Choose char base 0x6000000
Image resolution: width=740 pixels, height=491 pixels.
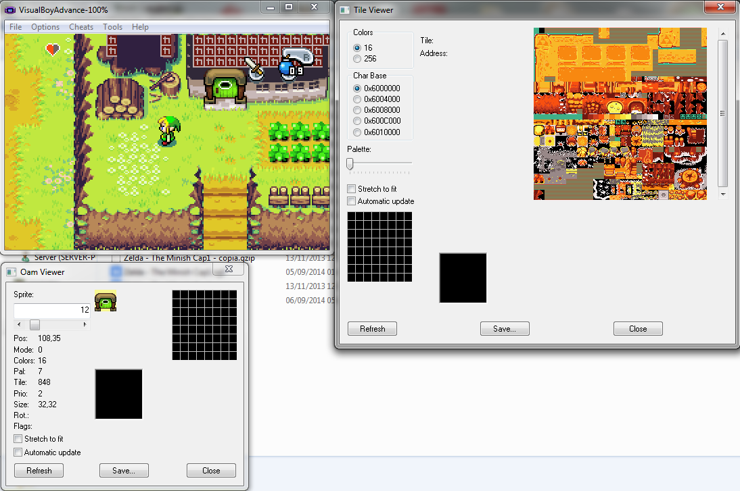(x=357, y=88)
